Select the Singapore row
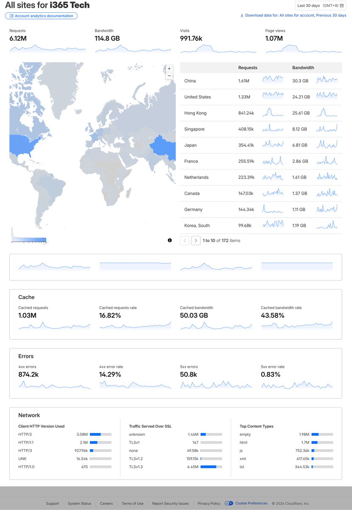352x510 pixels. pos(261,129)
